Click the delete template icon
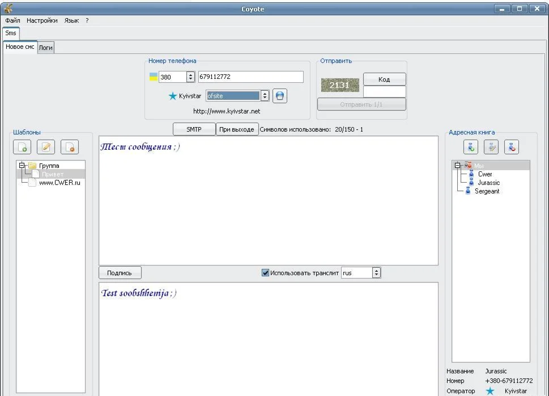The image size is (549, 396). (x=70, y=147)
